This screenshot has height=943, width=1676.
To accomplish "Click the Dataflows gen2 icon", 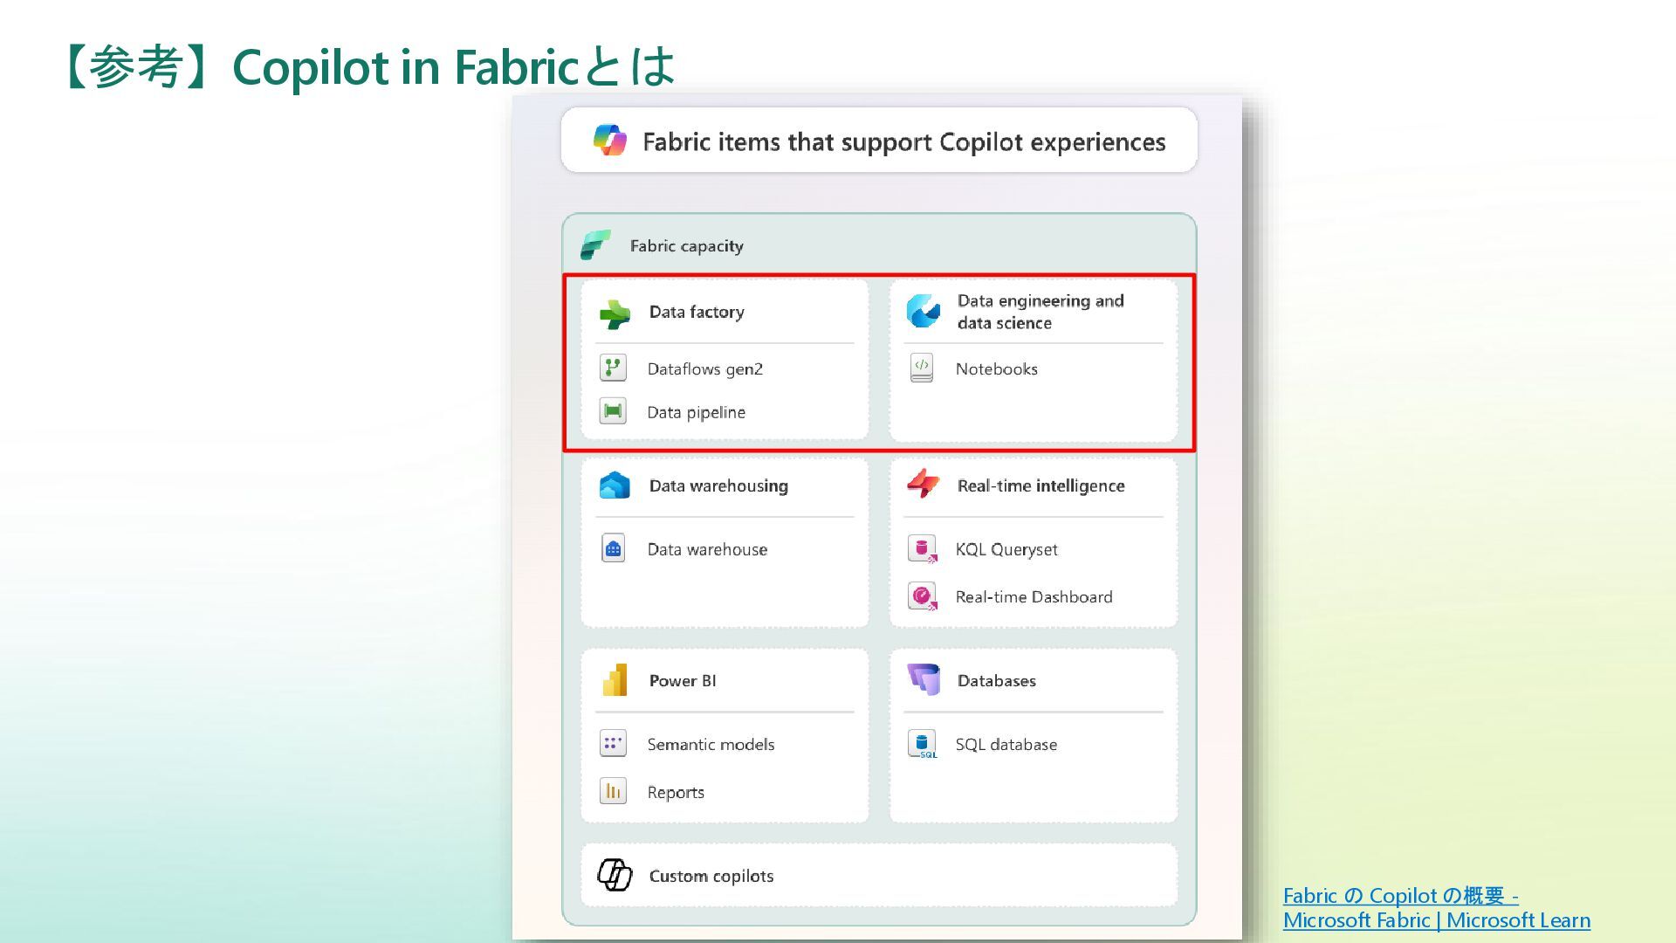I will [x=613, y=368].
